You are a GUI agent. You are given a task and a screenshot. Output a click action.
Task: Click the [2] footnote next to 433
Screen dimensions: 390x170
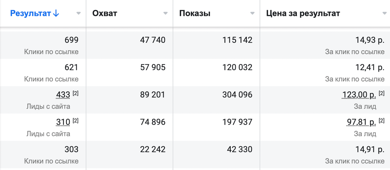(75, 93)
